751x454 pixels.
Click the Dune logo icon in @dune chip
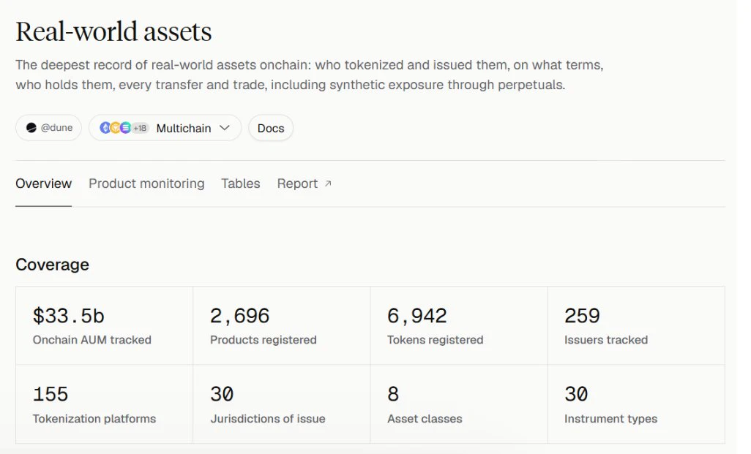pyautogui.click(x=31, y=128)
